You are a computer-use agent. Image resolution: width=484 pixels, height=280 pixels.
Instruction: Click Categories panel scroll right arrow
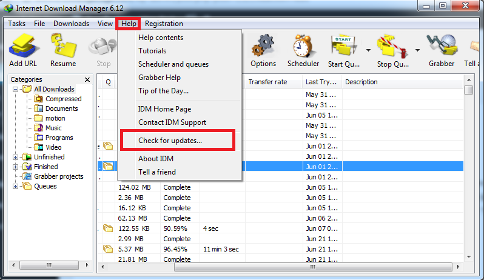point(87,265)
